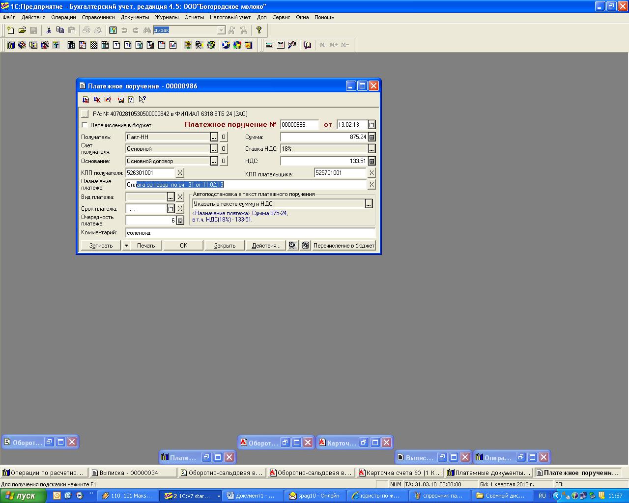Screen dimensions: 629x503
Task: Click the M+ memory button
Action: (x=334, y=45)
